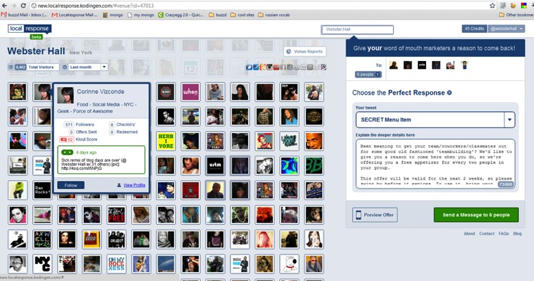534x281 pixels.
Task: Open Localresponse Mail bookmark
Action: [x=75, y=15]
